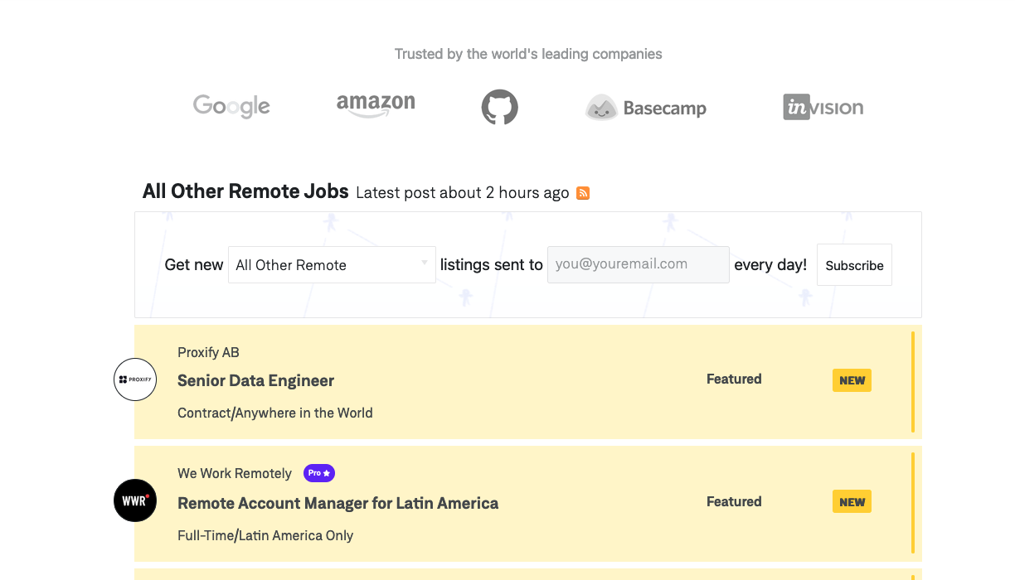Click the Proxify AB company name
Screen dimensions: 1015x580
click(208, 352)
